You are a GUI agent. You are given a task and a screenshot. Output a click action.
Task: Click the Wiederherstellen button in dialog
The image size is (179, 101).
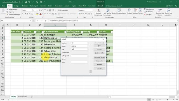(100, 53)
